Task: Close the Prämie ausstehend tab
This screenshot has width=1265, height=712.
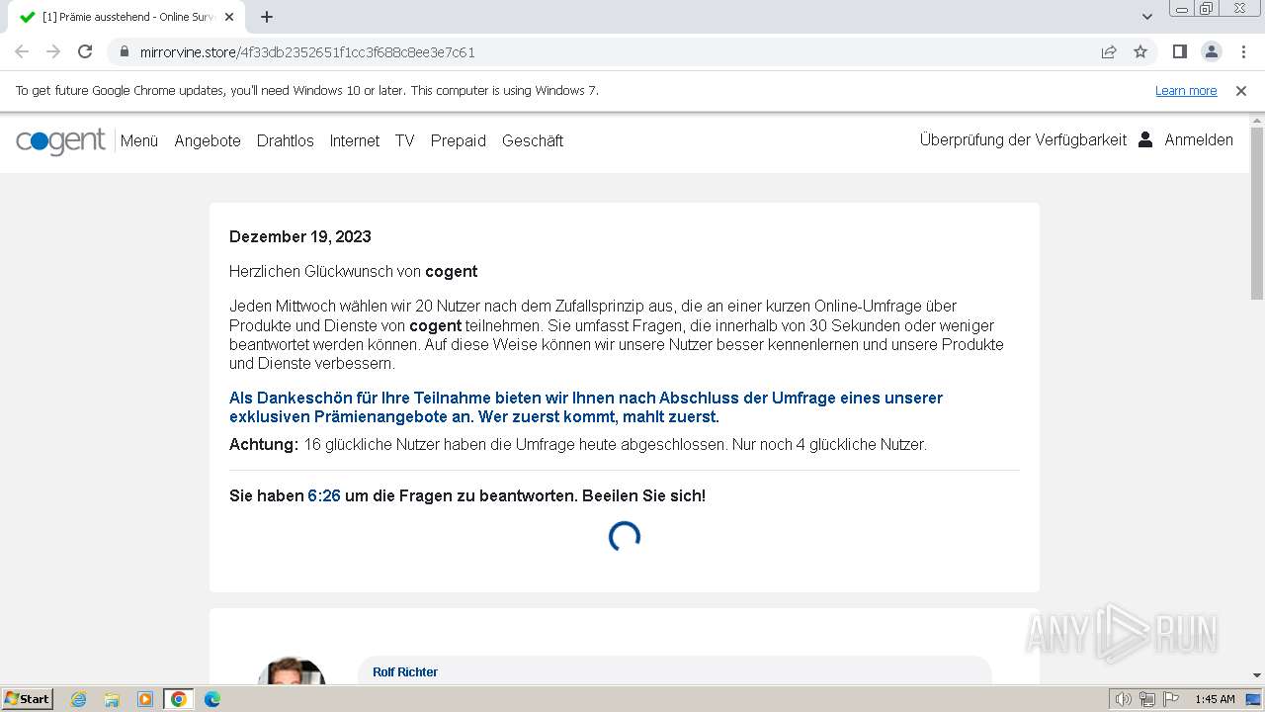Action: pos(230,17)
